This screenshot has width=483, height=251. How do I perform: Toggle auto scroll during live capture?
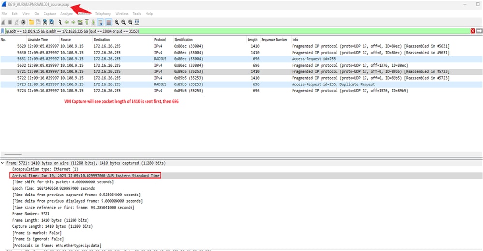tap(101, 22)
